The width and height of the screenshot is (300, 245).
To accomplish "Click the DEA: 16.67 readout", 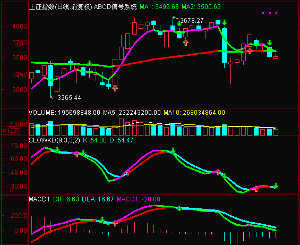I will (98, 199).
